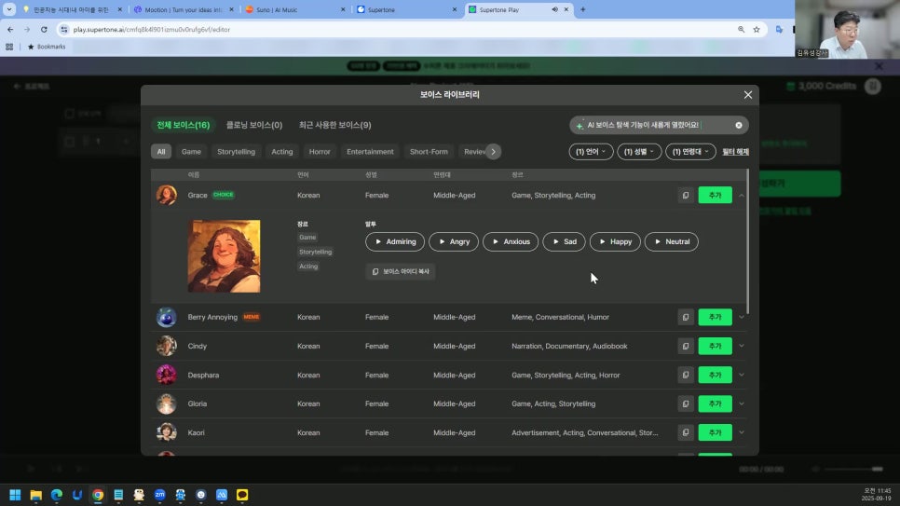Filter voices by Storytelling genre
Viewport: 900px width, 506px height.
tap(236, 152)
